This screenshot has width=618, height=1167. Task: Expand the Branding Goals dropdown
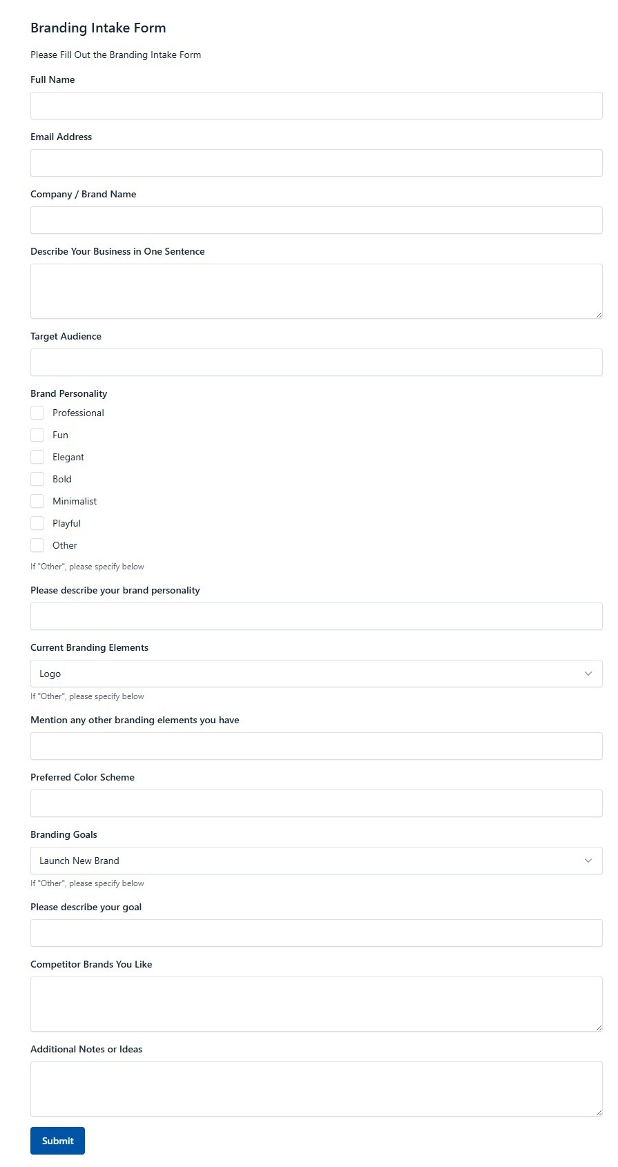click(x=316, y=861)
